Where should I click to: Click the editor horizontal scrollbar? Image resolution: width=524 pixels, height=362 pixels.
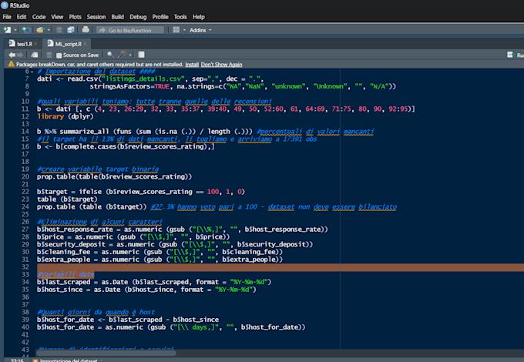106,353
